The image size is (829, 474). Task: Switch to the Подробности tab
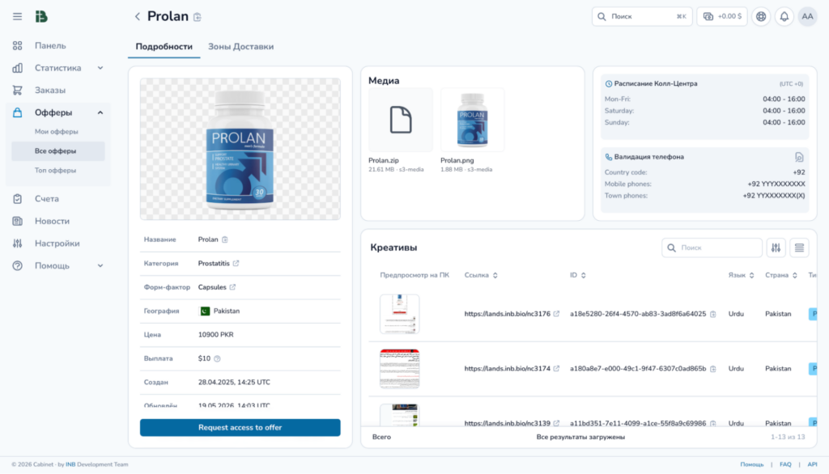(x=164, y=46)
